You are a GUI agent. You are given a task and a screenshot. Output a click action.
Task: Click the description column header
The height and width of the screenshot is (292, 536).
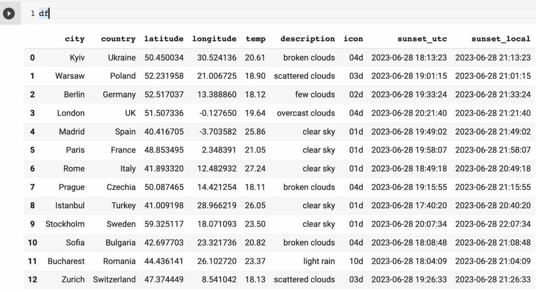[307, 39]
